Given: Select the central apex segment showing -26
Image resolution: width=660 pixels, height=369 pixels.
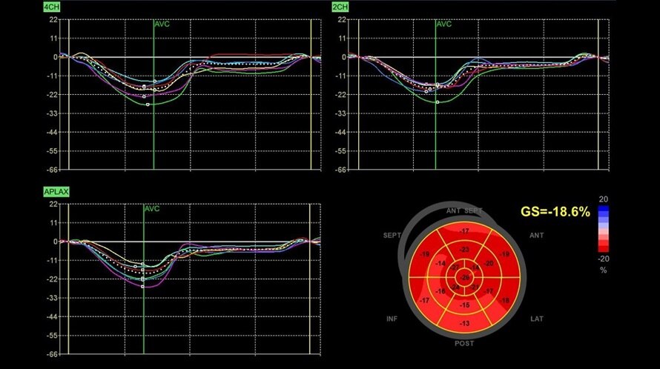Looking at the screenshot, I should [465, 277].
